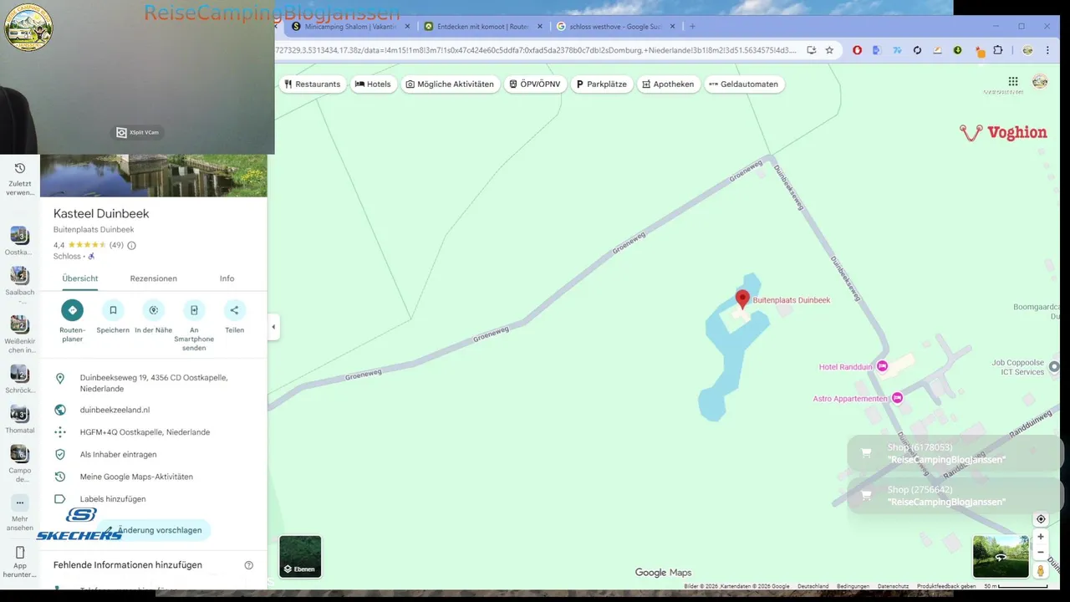Click wheelchair accessibility icon beside Schloss
The width and height of the screenshot is (1070, 602).
[91, 257]
